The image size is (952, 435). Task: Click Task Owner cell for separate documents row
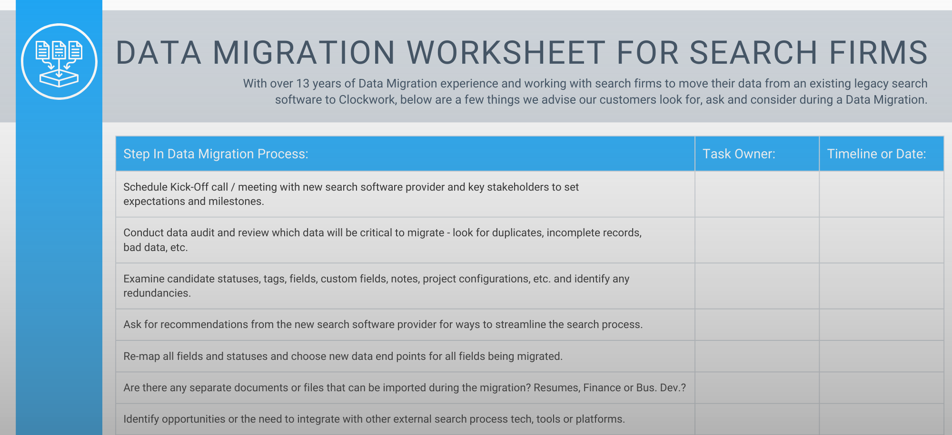757,388
